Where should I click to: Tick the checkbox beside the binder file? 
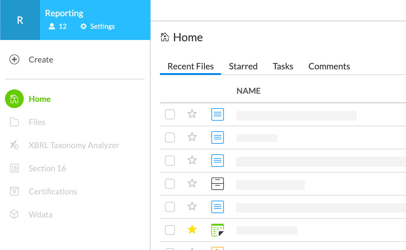coord(170,184)
